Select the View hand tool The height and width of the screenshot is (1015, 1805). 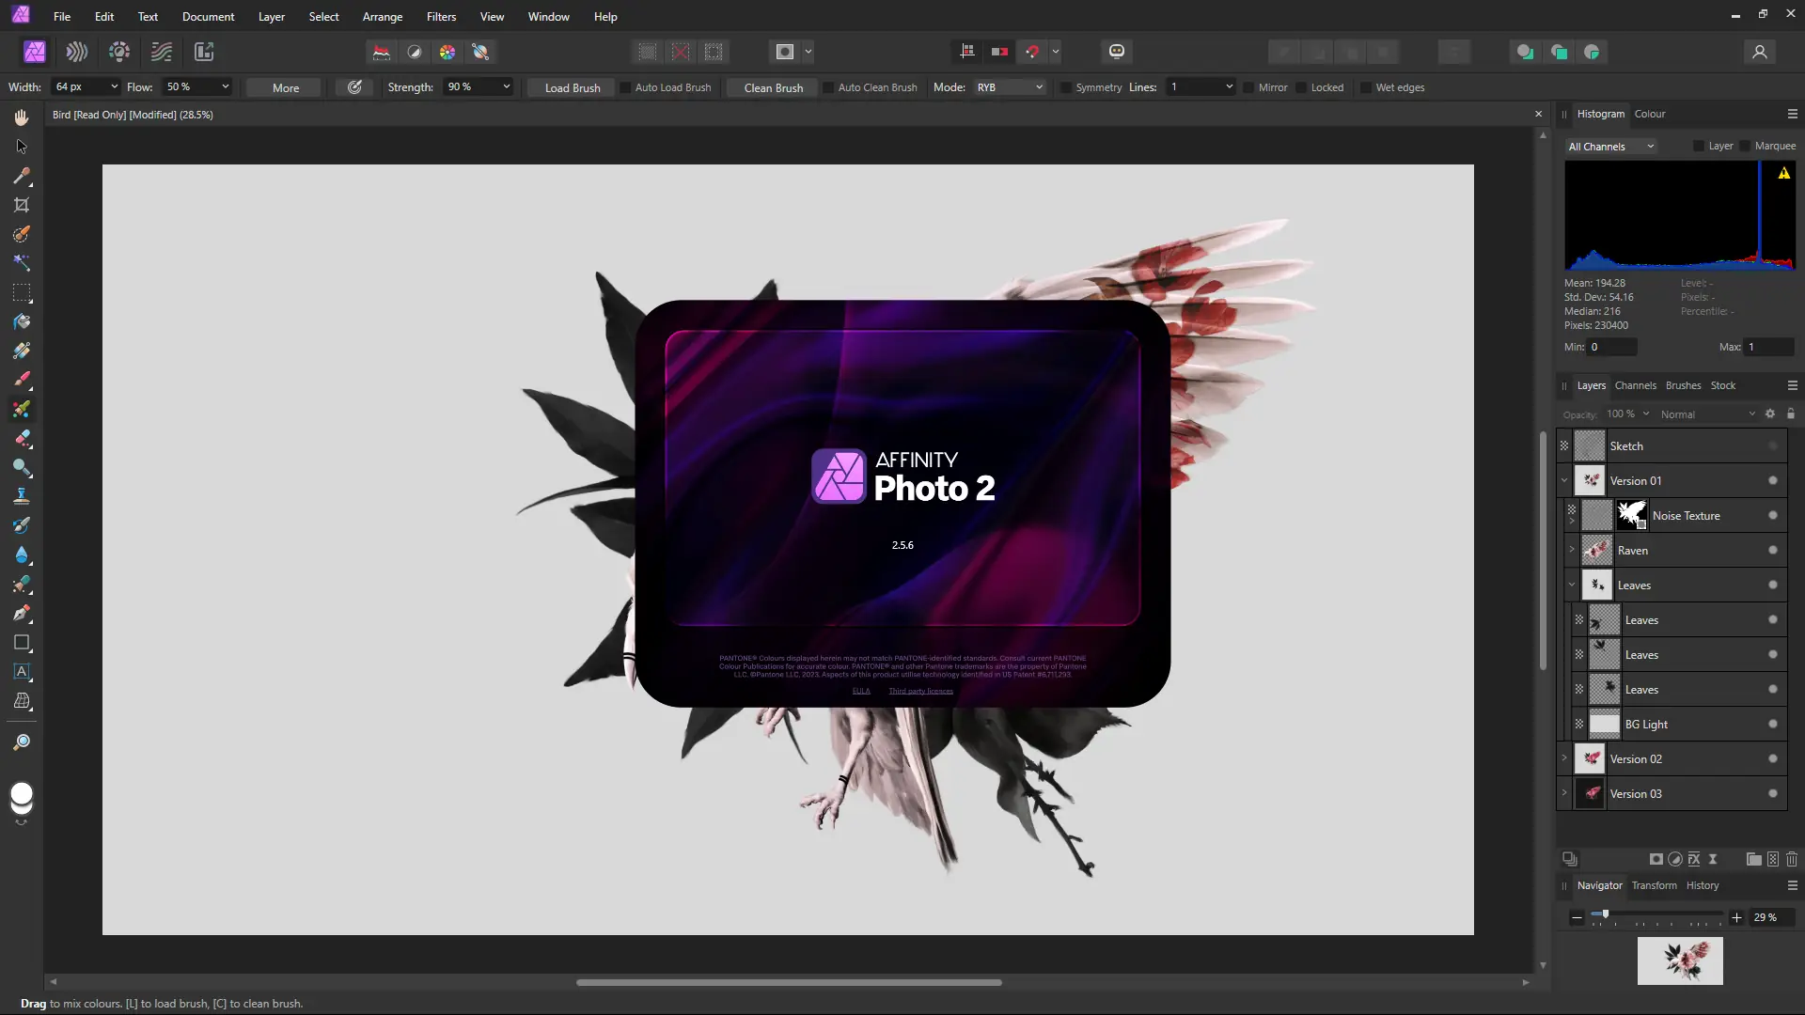tap(22, 117)
